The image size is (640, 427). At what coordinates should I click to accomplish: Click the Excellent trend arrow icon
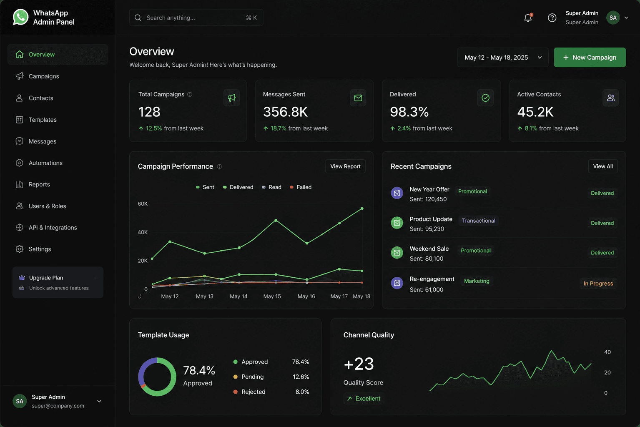point(349,399)
